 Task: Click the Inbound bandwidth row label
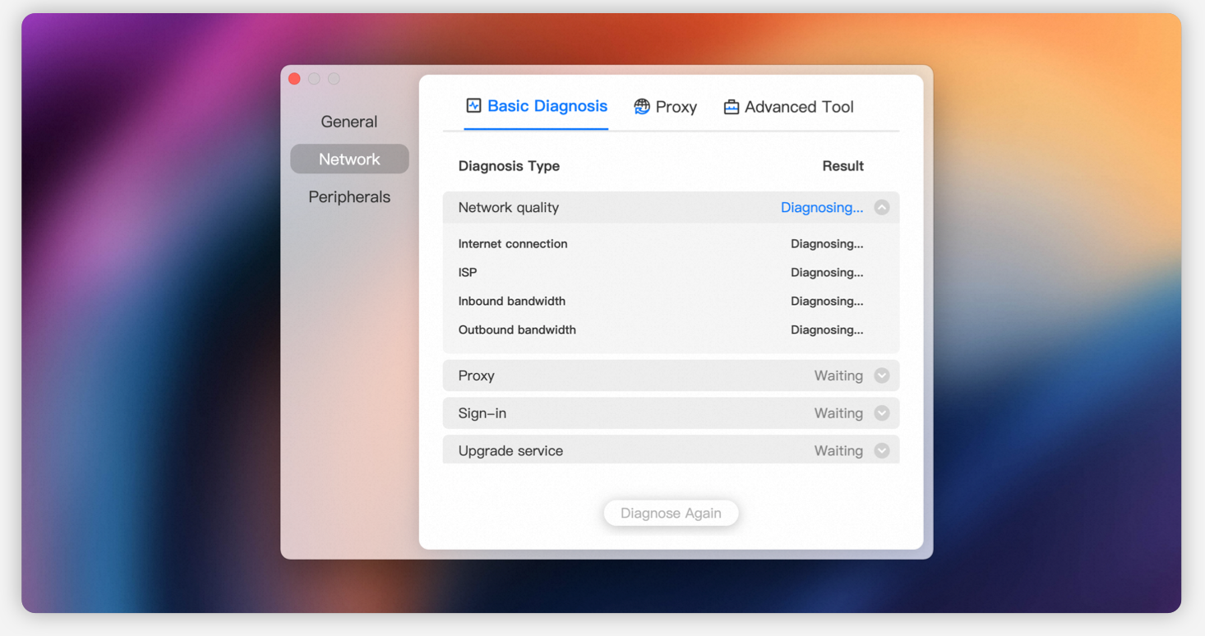[511, 302]
